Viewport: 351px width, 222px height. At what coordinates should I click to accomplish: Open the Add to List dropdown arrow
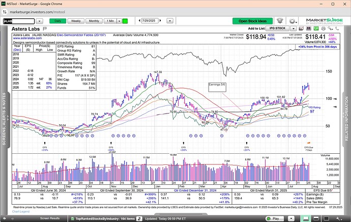point(293,29)
